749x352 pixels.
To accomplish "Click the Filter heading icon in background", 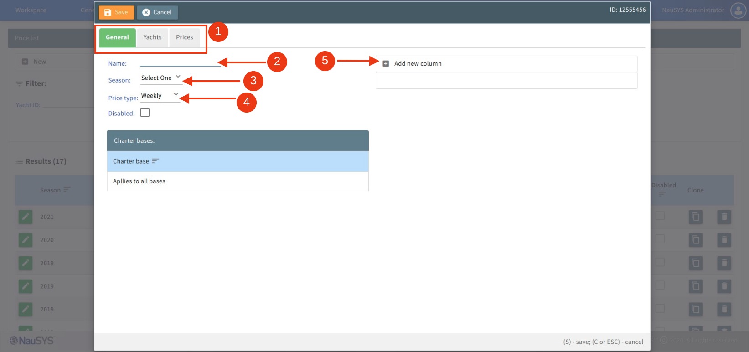I will click(19, 84).
